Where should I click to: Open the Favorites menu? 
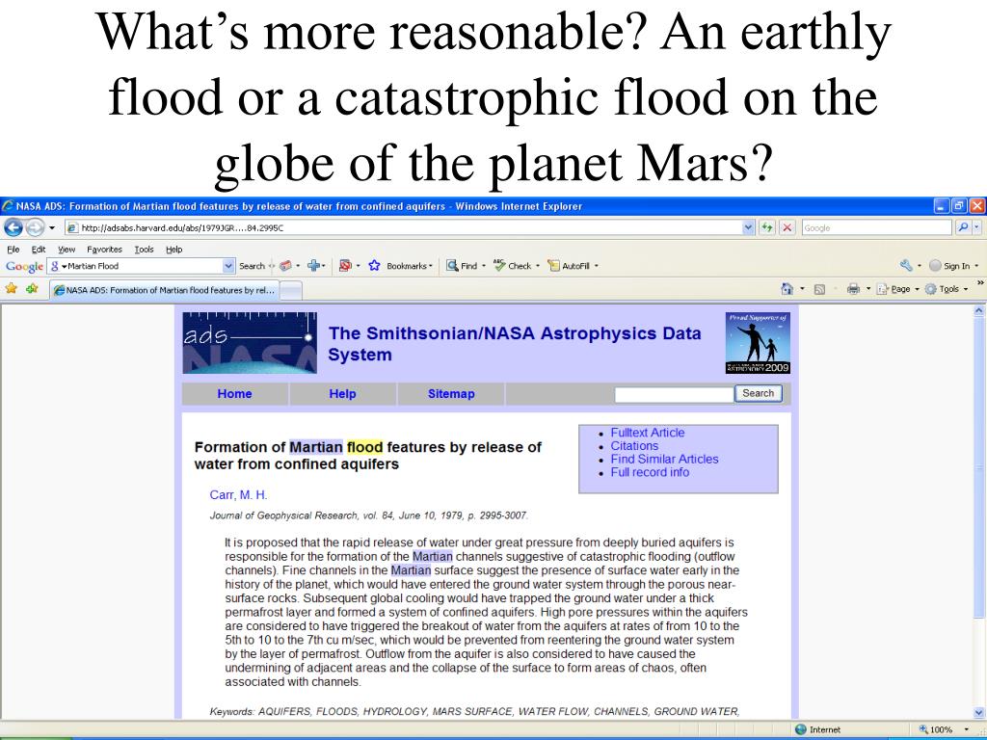coord(104,250)
